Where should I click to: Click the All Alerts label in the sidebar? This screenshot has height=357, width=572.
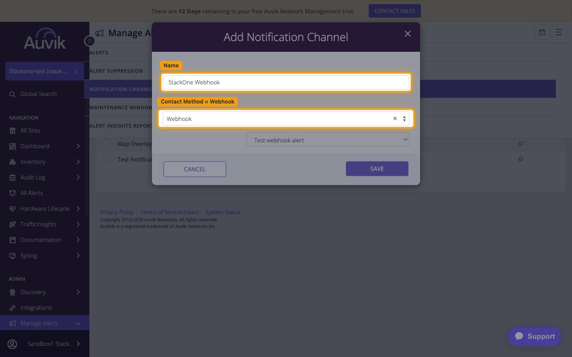32,193
